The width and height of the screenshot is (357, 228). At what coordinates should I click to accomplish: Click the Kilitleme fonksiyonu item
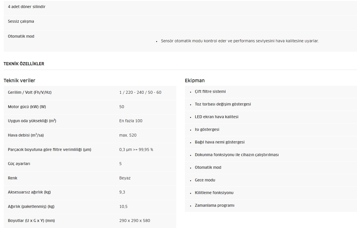[x=214, y=193]
